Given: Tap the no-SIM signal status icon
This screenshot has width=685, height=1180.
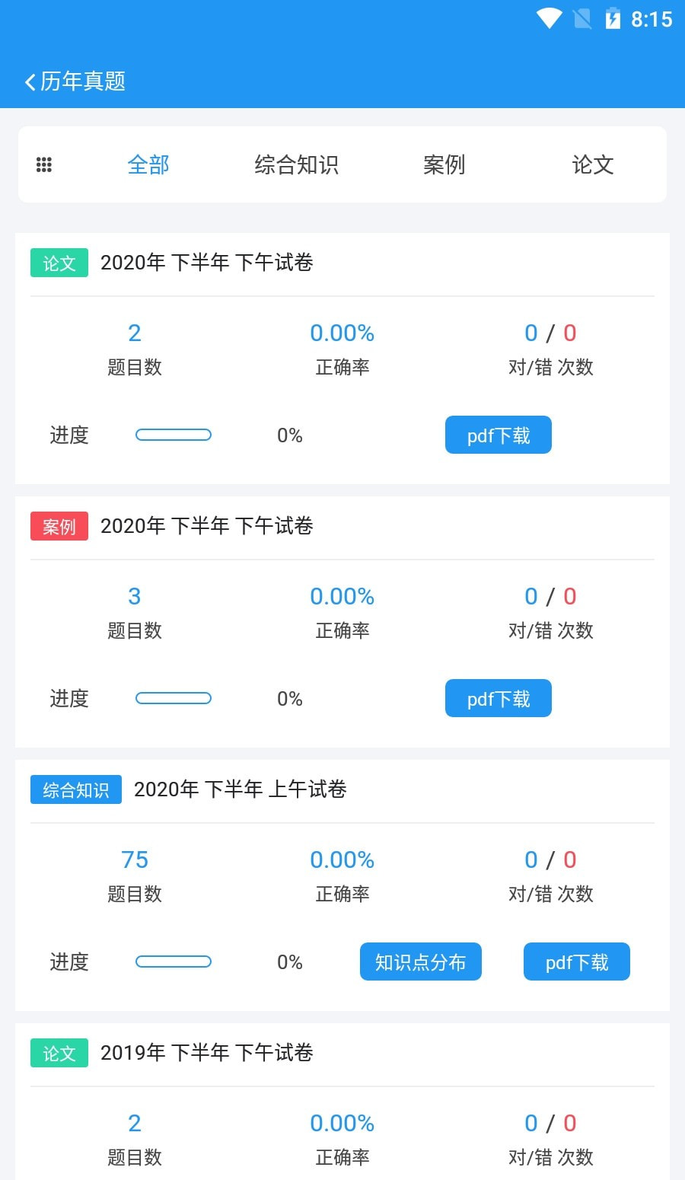Looking at the screenshot, I should pyautogui.click(x=582, y=18).
